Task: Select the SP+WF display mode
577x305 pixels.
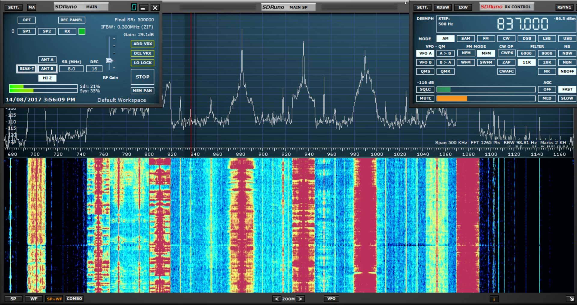Action: coord(54,299)
